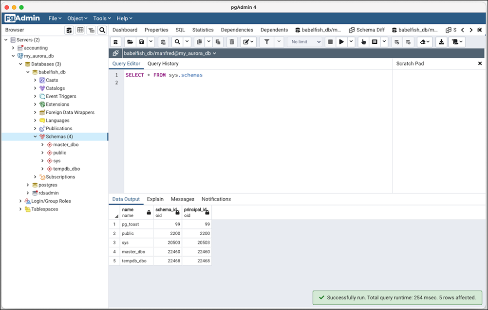The image size is (488, 310).
Task: Expand the Login/Group Roles node
Action: pos(20,201)
